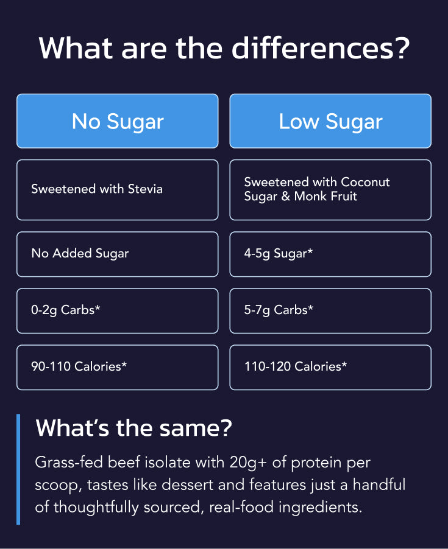Select the "Low Sugar" column header
Viewport: 448px width, 549px height.
[330, 121]
